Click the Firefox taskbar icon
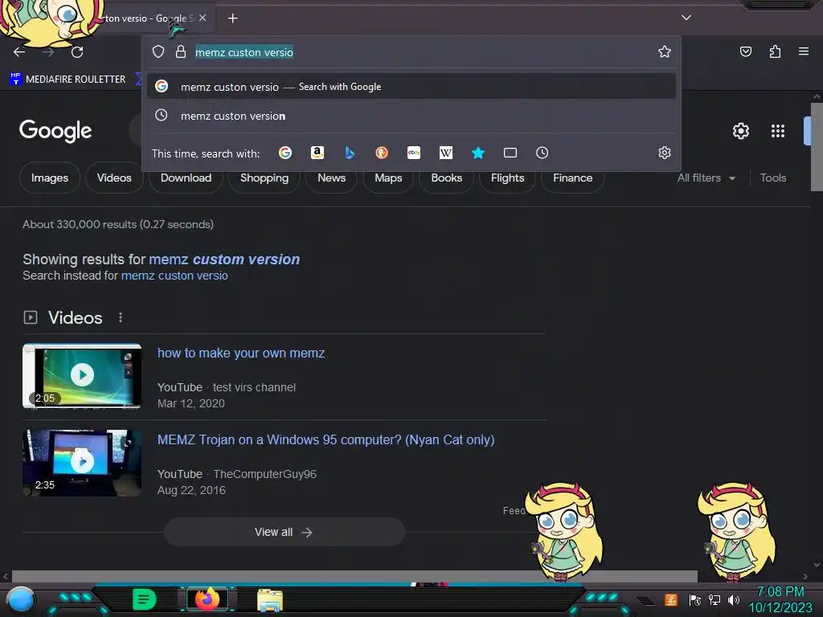Viewport: 823px width, 617px height. tap(207, 599)
